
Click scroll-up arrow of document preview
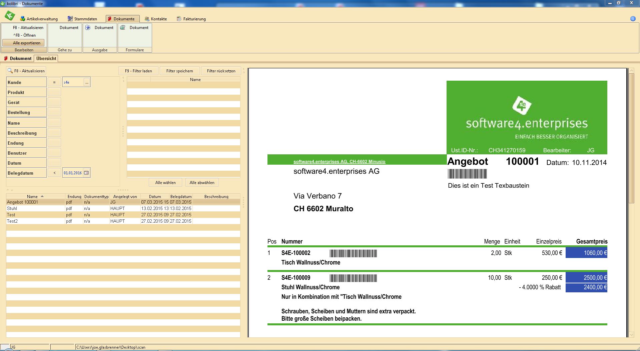point(631,71)
